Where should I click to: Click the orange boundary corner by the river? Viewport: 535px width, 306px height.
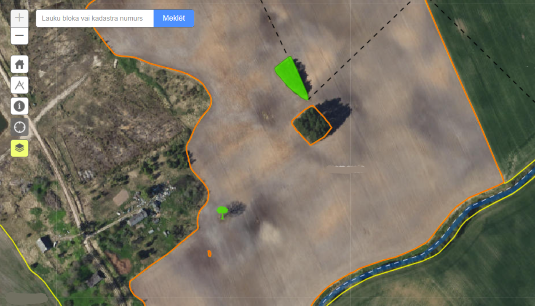(504, 183)
